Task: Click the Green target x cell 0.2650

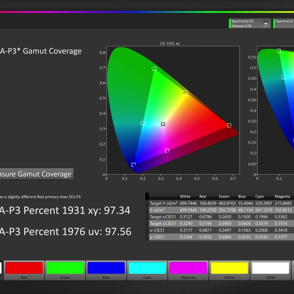Action: [x=225, y=217]
